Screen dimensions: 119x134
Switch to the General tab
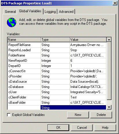pos(10,12)
